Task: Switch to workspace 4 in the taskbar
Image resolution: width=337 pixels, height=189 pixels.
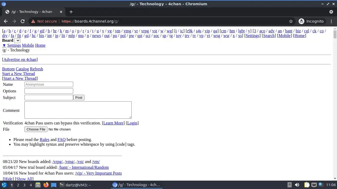Action: (x=31, y=185)
